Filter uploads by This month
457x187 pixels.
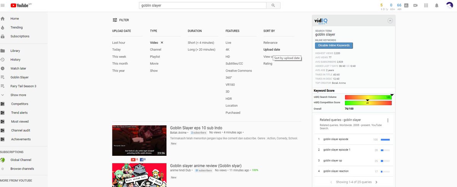[x=120, y=64]
